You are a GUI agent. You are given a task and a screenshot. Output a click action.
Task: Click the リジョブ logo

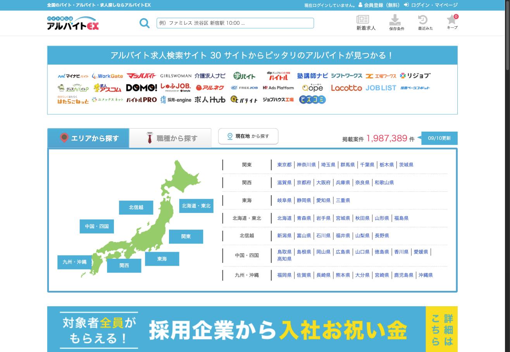click(x=415, y=76)
